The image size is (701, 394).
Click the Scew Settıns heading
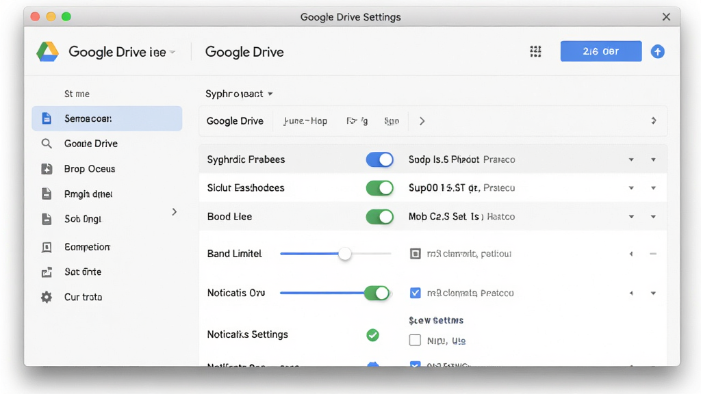pyautogui.click(x=436, y=320)
